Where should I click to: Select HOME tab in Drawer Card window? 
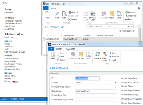coord(59,49)
